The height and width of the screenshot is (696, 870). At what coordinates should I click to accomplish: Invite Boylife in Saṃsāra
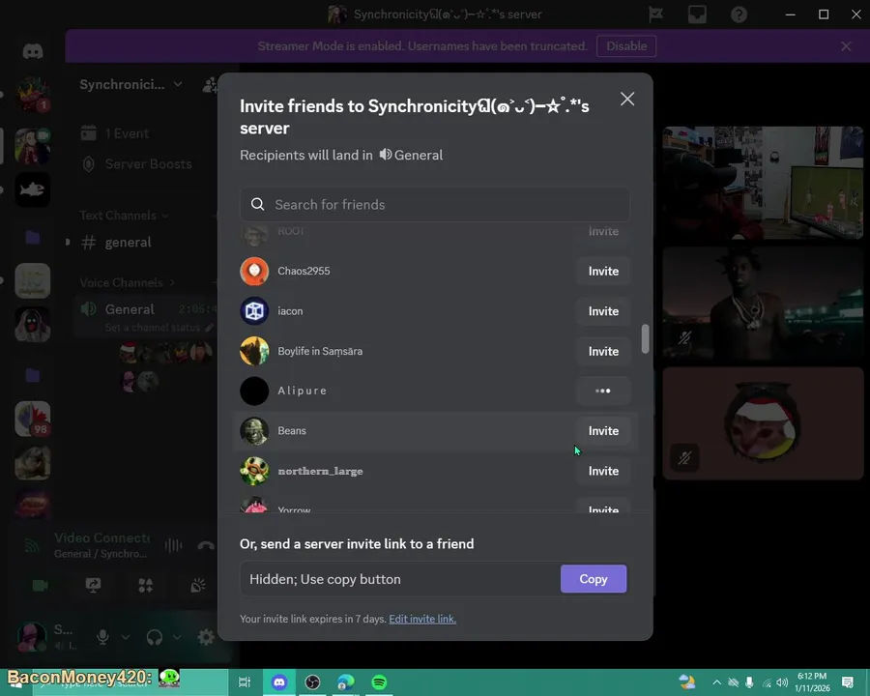point(603,351)
